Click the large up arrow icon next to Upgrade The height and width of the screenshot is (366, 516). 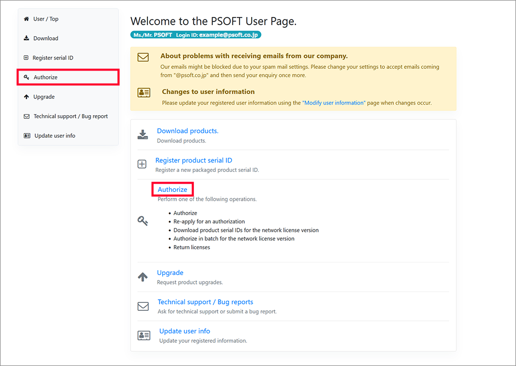[x=143, y=277]
